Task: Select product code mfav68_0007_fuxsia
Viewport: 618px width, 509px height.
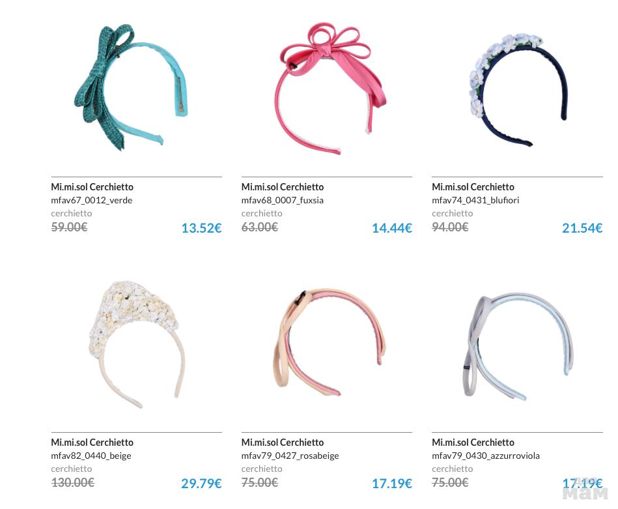Action: pos(282,201)
